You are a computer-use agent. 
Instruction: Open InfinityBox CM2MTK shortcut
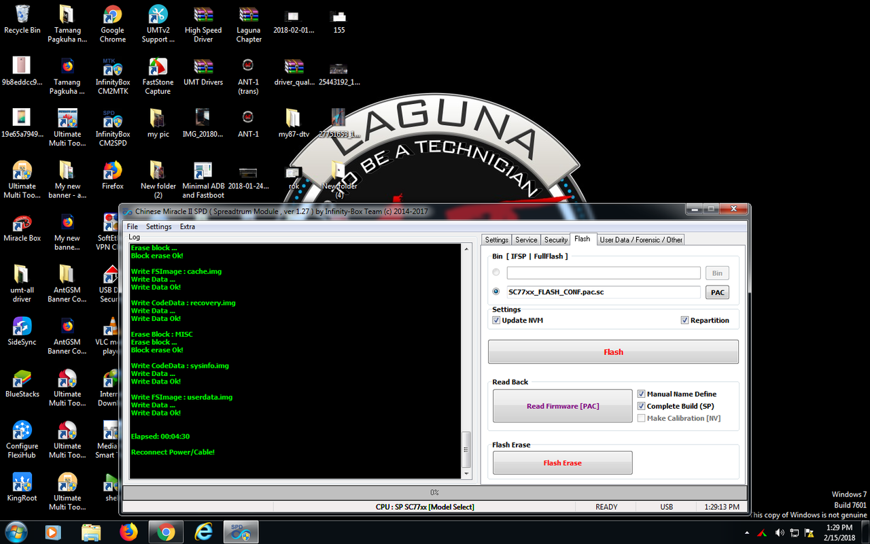click(112, 76)
